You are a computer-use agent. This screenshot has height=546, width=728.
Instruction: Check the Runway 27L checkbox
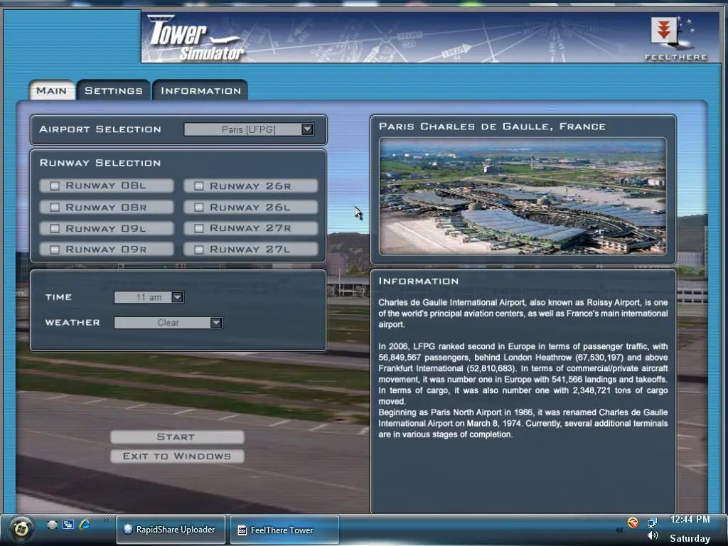click(x=199, y=250)
